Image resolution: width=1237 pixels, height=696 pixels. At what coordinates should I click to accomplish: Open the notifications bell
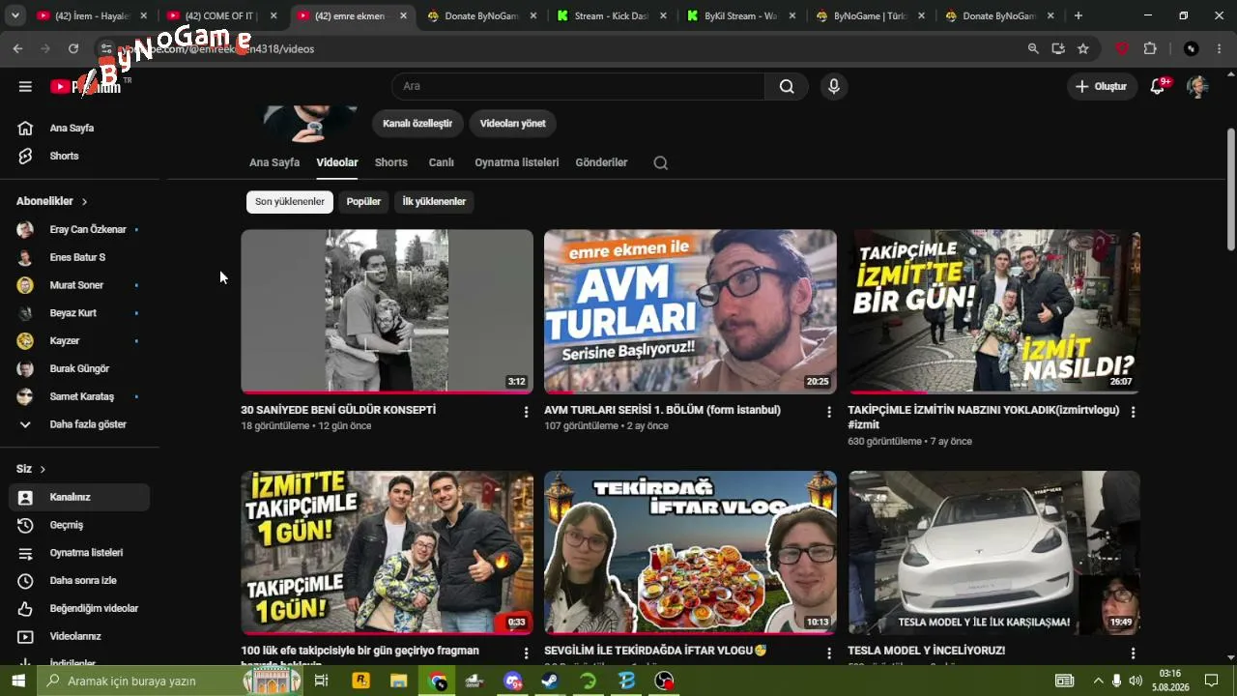[x=1158, y=86]
